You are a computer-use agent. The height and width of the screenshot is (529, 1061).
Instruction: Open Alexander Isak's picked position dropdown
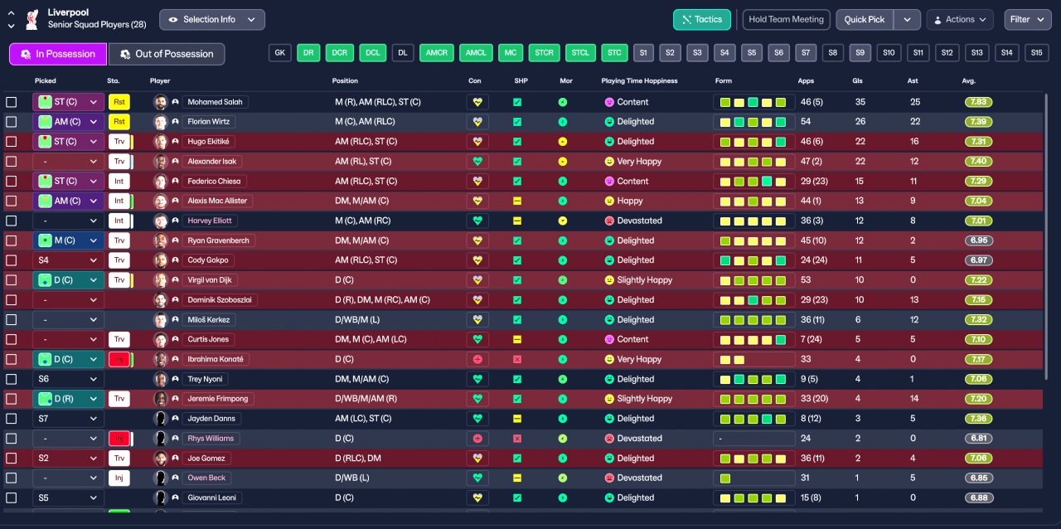[x=68, y=162]
